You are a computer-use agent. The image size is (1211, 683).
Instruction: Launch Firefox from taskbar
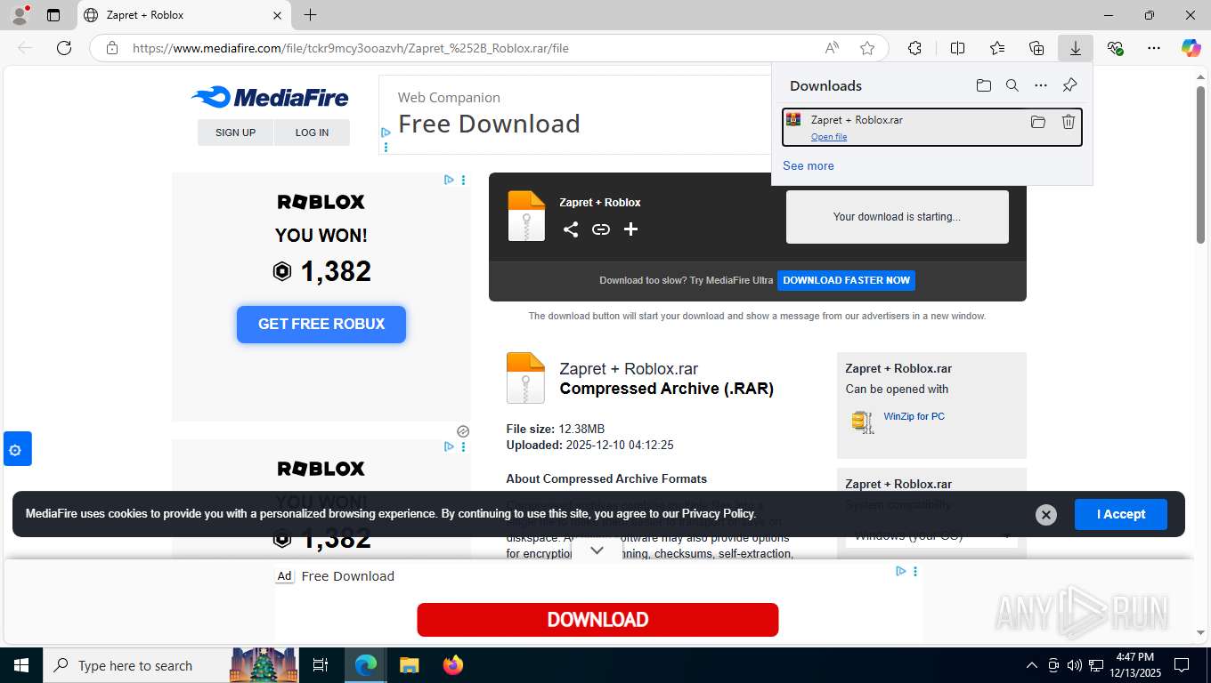click(453, 665)
